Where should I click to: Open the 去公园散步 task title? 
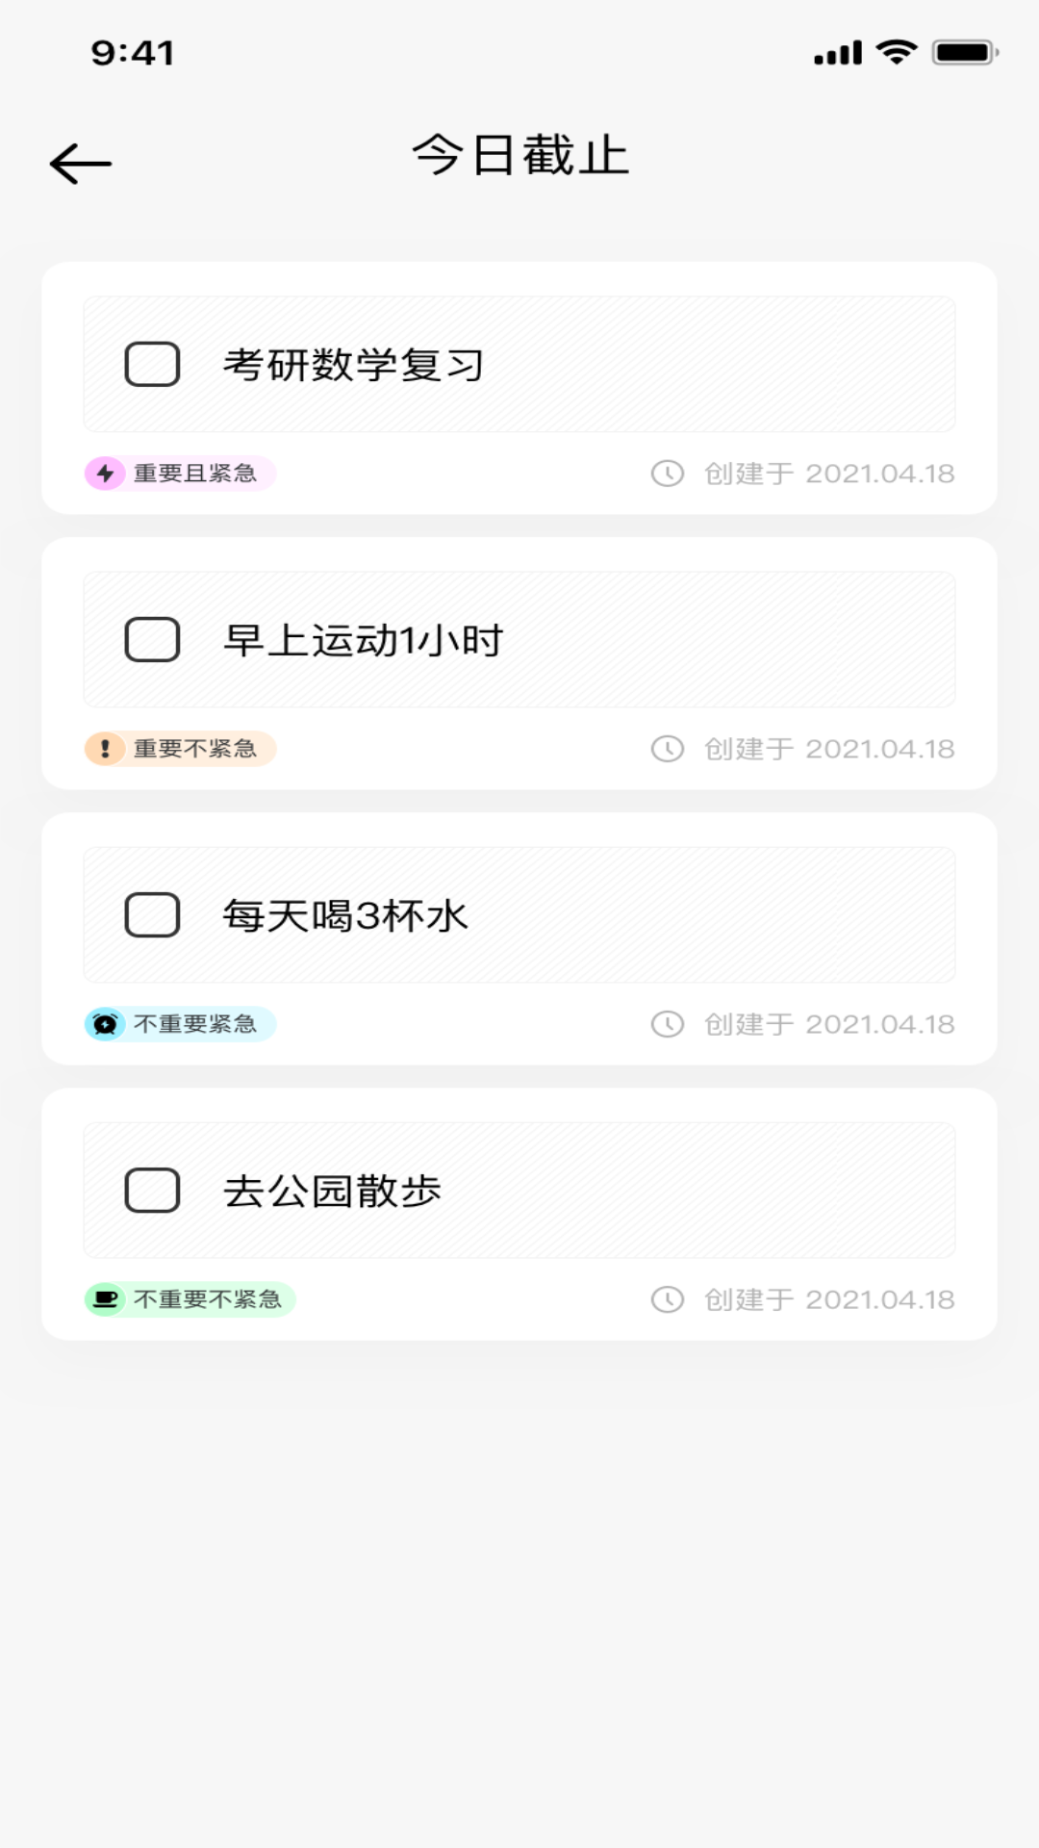tap(332, 1191)
